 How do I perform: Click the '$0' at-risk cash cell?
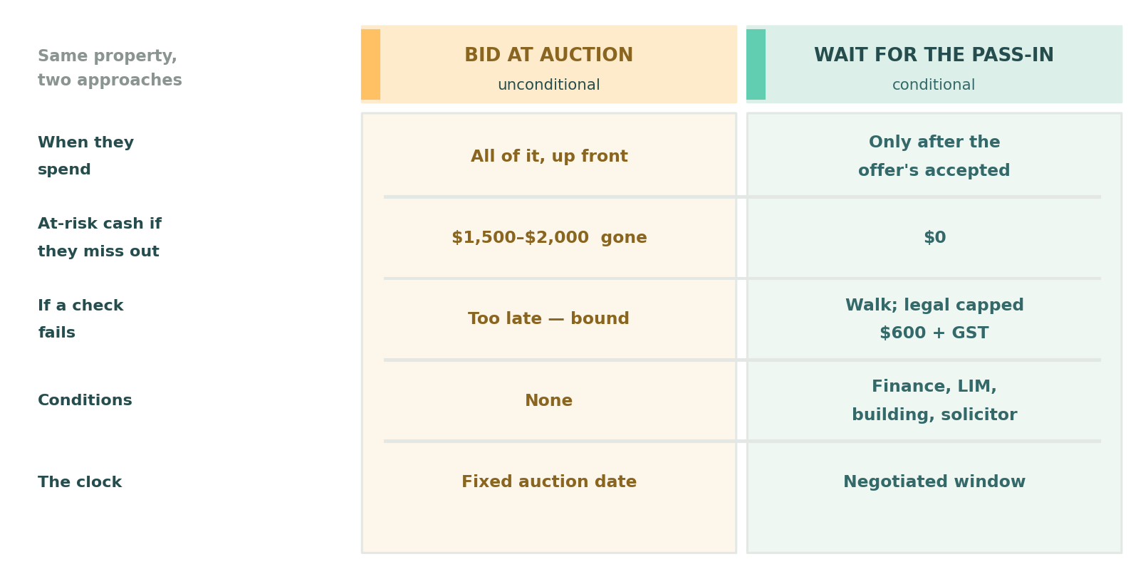tap(934, 238)
